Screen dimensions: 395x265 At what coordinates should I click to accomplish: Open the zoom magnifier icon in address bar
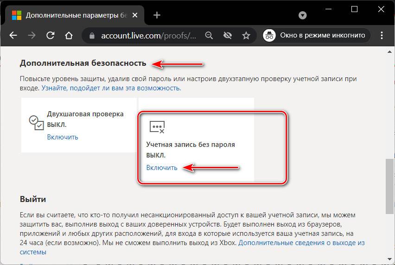(x=209, y=35)
